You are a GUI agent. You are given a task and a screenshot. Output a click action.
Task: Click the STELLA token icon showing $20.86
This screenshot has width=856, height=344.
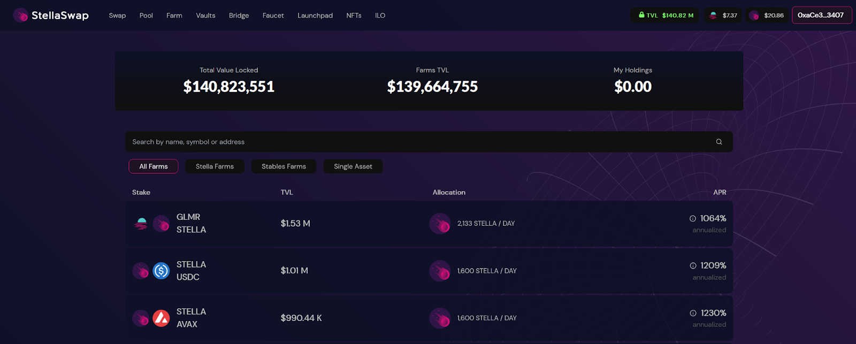[754, 16]
